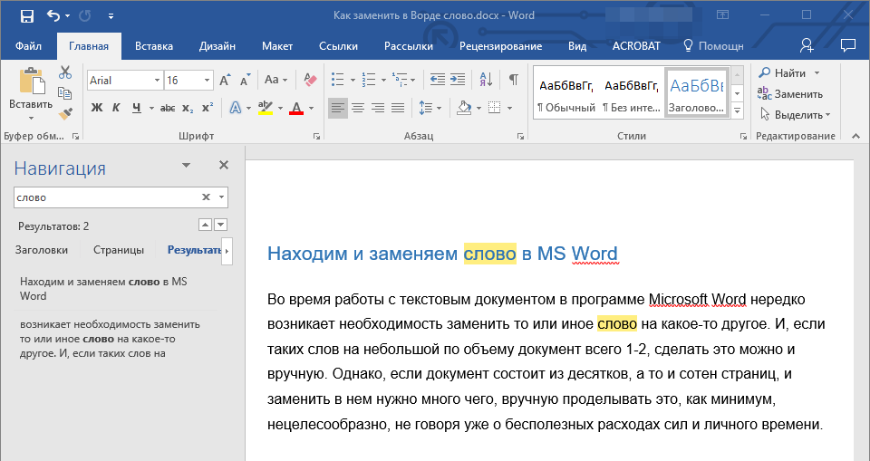Increase paragraph indent

457,80
